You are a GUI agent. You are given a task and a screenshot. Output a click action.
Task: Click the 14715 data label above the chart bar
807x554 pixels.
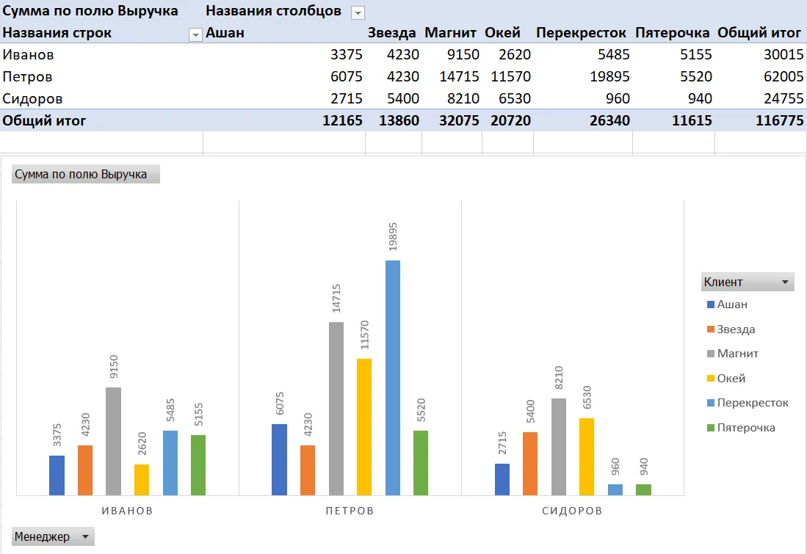point(336,299)
